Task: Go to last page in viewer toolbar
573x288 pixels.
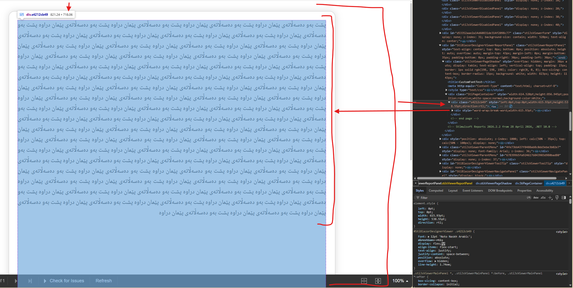Action: [30, 281]
